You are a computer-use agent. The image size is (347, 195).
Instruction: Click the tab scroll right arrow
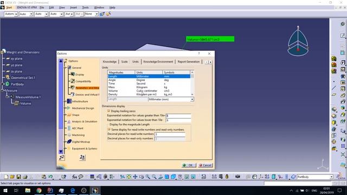[x=210, y=62]
